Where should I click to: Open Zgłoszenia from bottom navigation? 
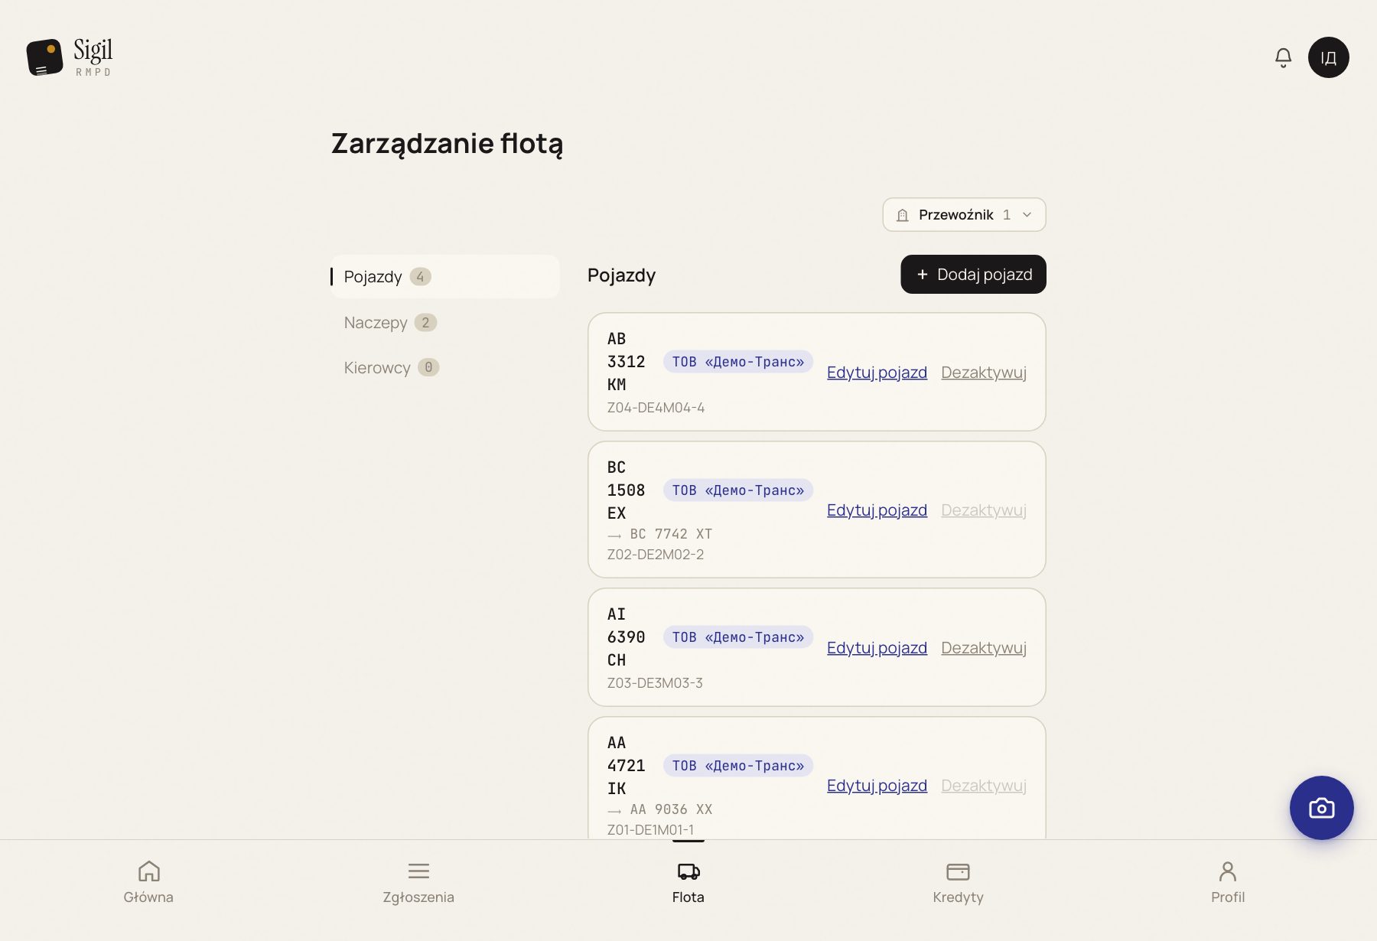[x=418, y=882]
